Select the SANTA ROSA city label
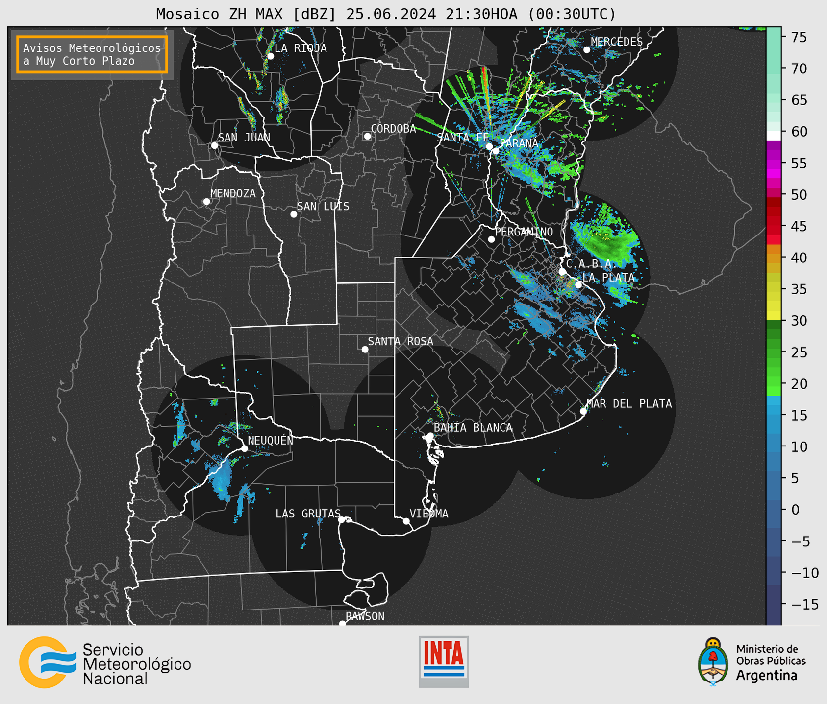Screen dimensions: 827x704 401,341
